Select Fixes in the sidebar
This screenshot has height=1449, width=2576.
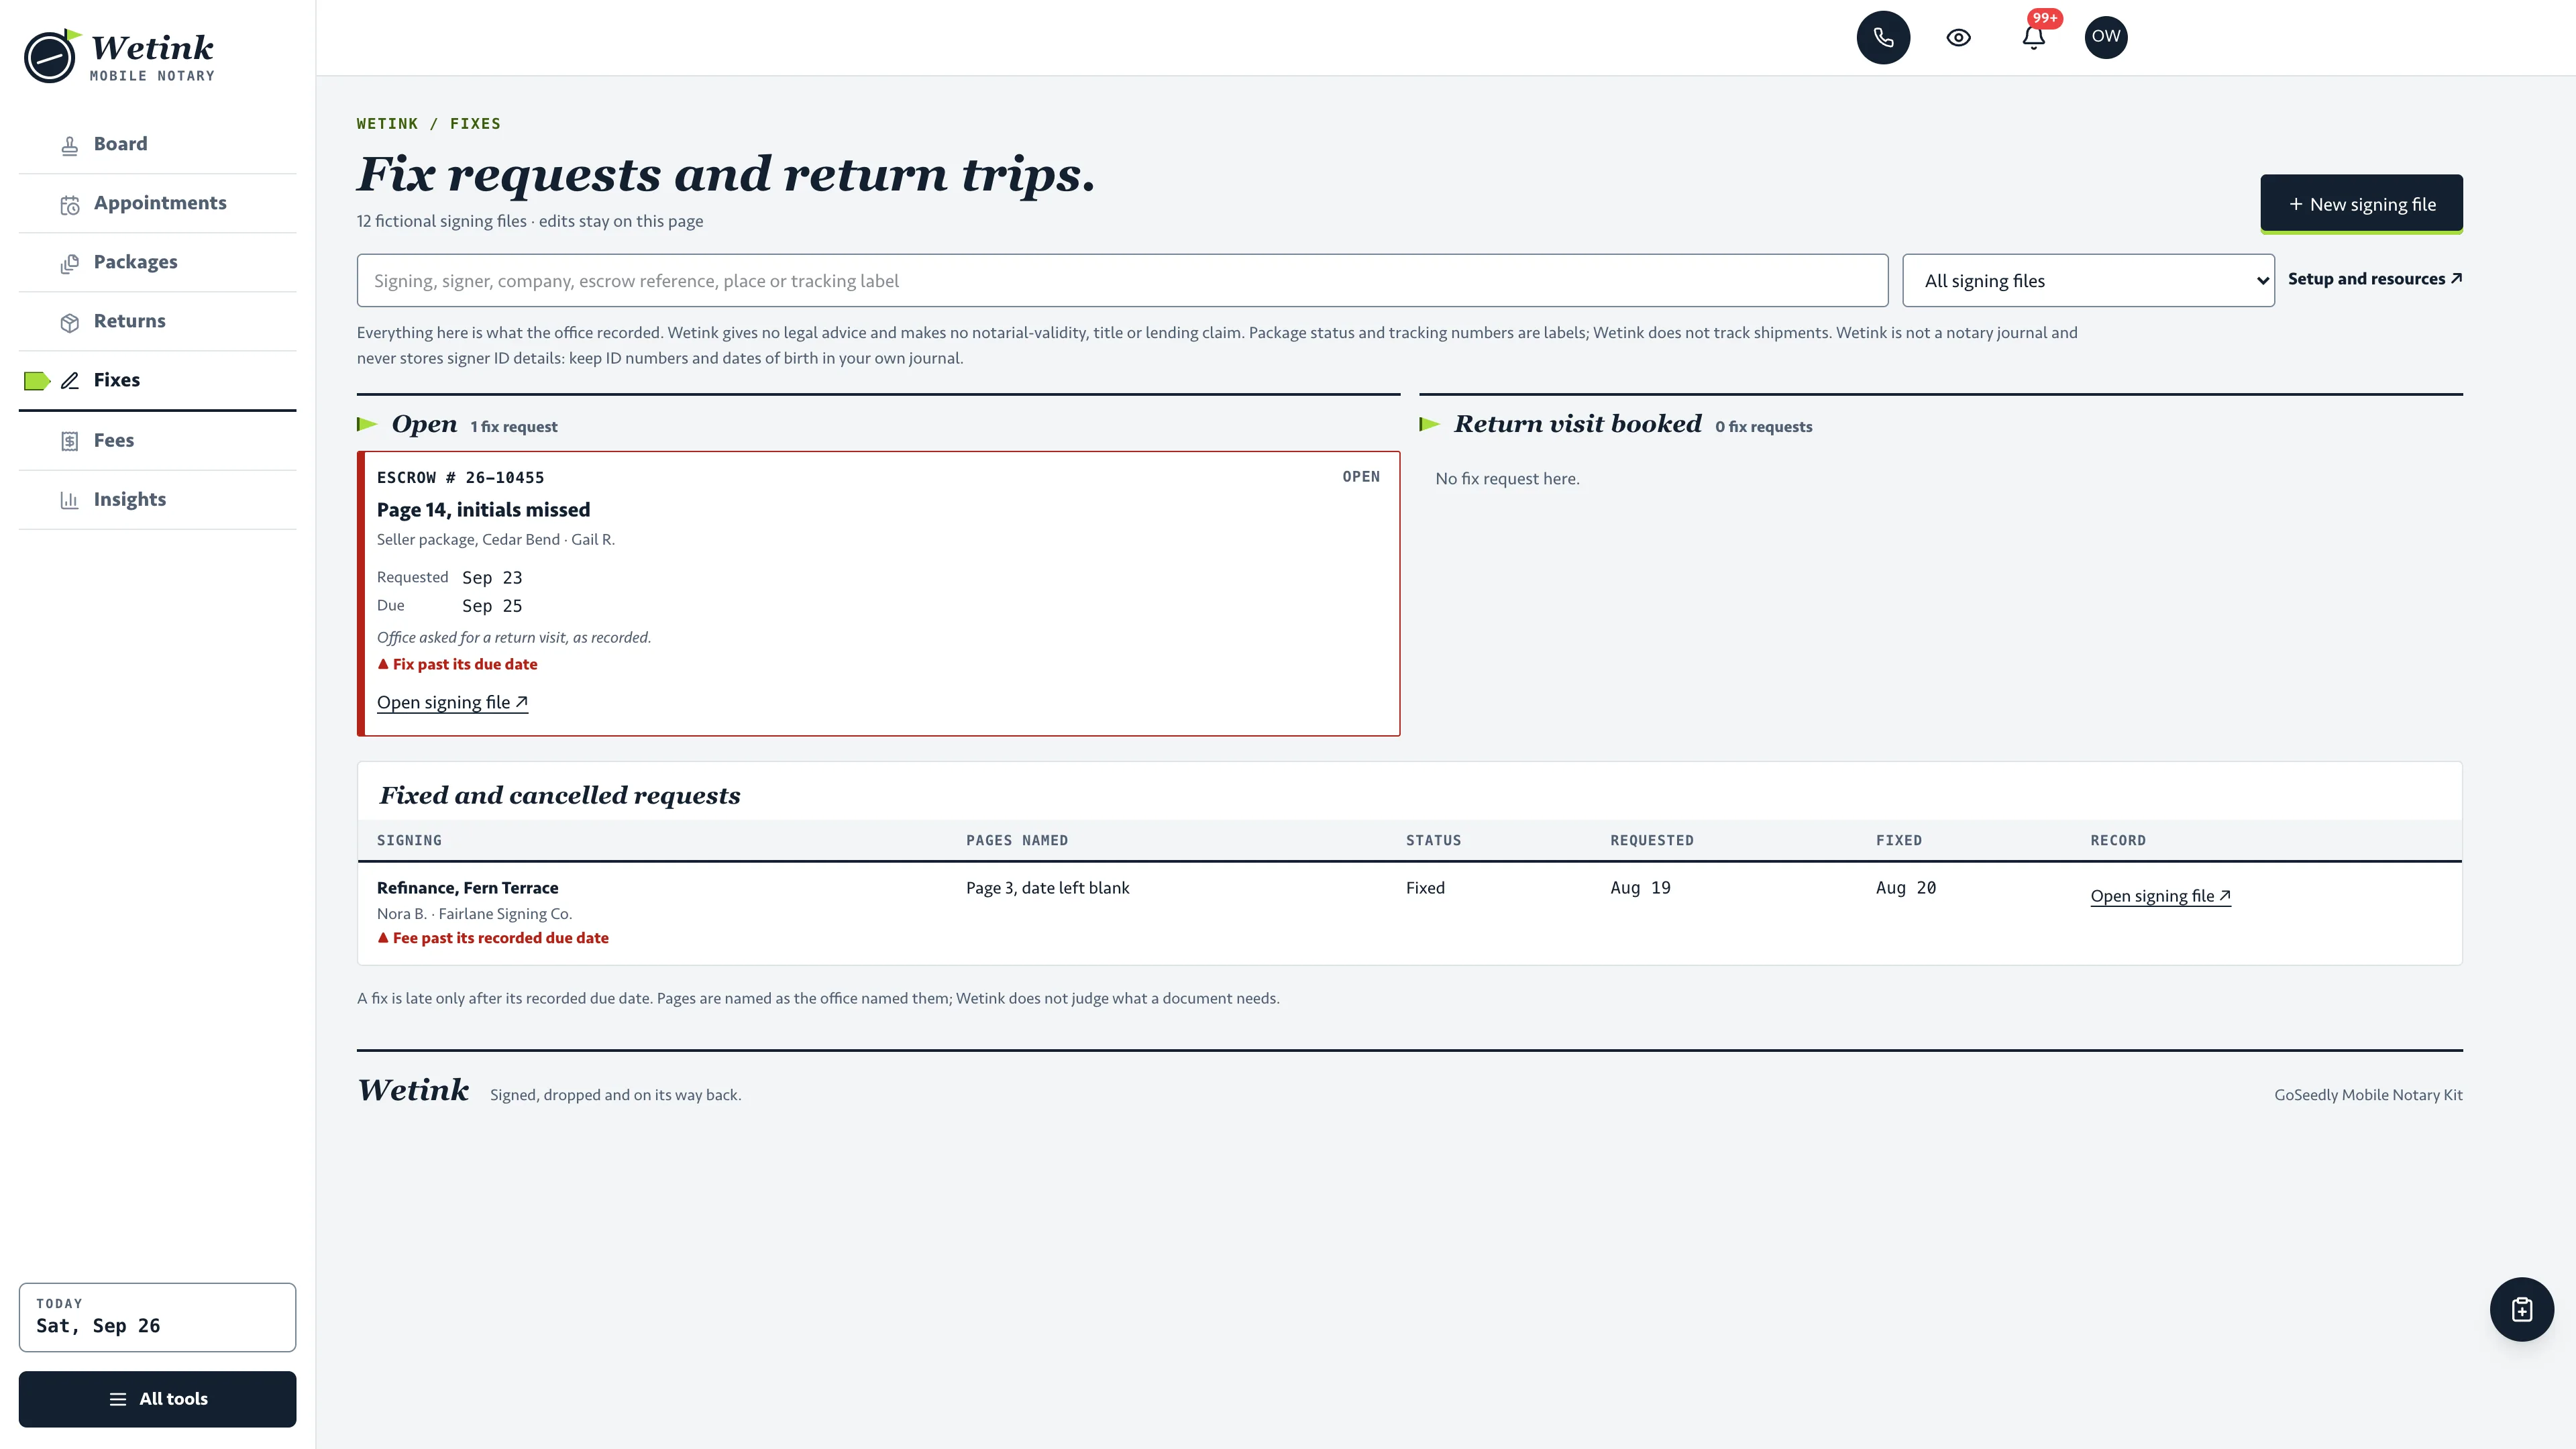pos(157,380)
